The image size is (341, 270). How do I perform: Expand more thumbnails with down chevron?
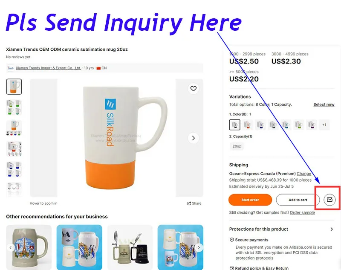(14, 189)
